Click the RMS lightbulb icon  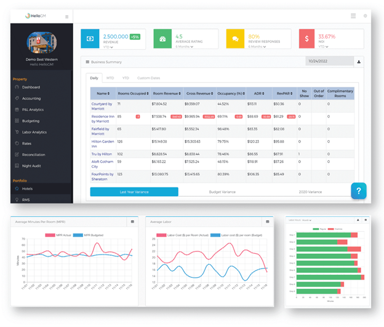[17, 200]
